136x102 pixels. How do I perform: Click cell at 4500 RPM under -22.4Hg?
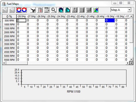(x=80, y=52)
